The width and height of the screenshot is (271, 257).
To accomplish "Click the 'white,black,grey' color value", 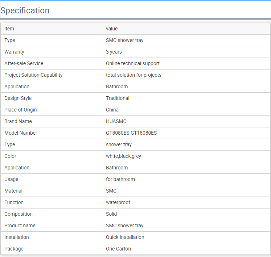I will click(123, 156).
